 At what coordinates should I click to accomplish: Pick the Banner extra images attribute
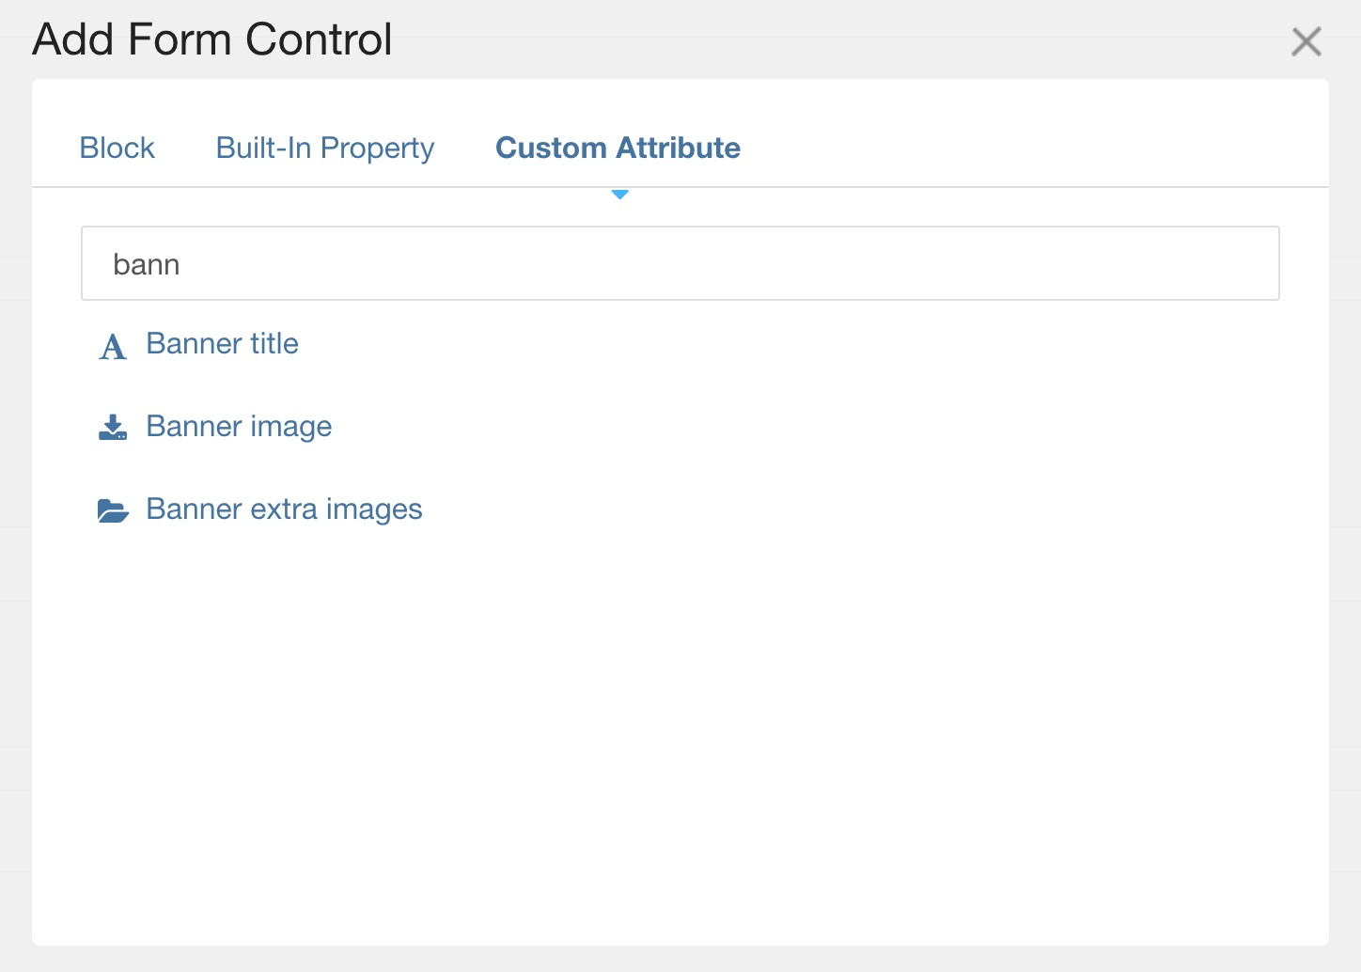pos(284,510)
